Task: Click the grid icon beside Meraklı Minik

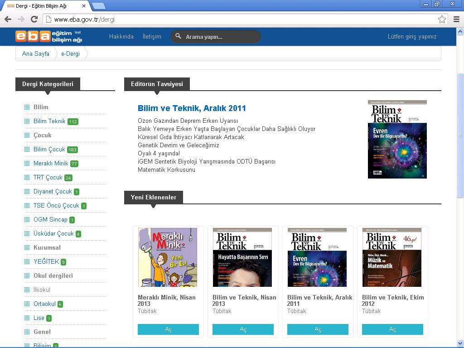Action: (x=27, y=163)
